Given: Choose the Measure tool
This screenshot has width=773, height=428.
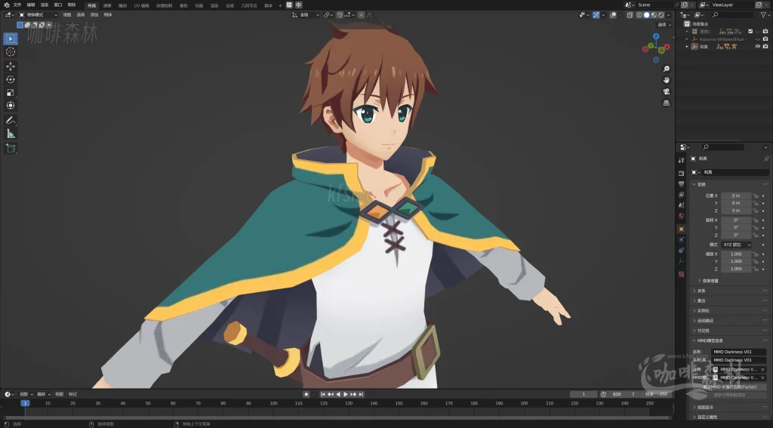Looking at the screenshot, I should [x=11, y=134].
